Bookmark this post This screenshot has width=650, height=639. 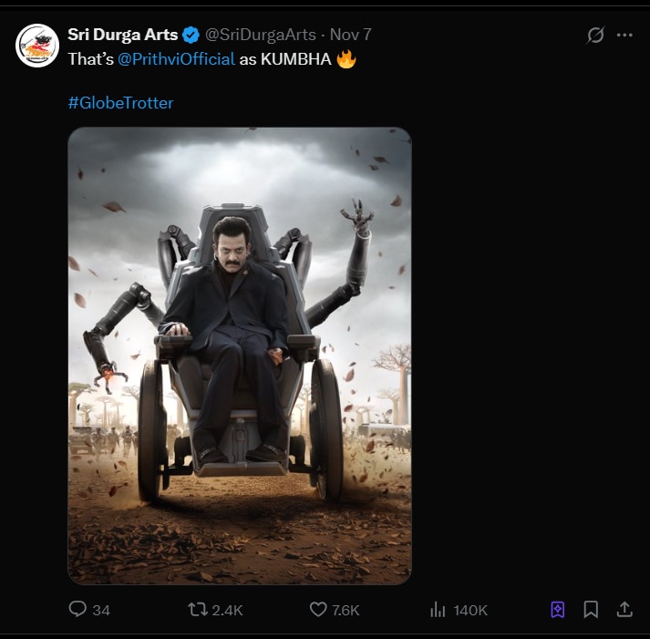pyautogui.click(x=591, y=609)
